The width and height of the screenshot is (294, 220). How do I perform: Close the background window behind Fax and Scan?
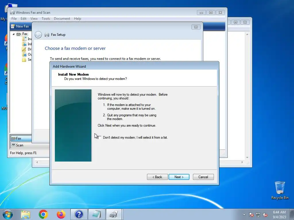tap(245, 22)
